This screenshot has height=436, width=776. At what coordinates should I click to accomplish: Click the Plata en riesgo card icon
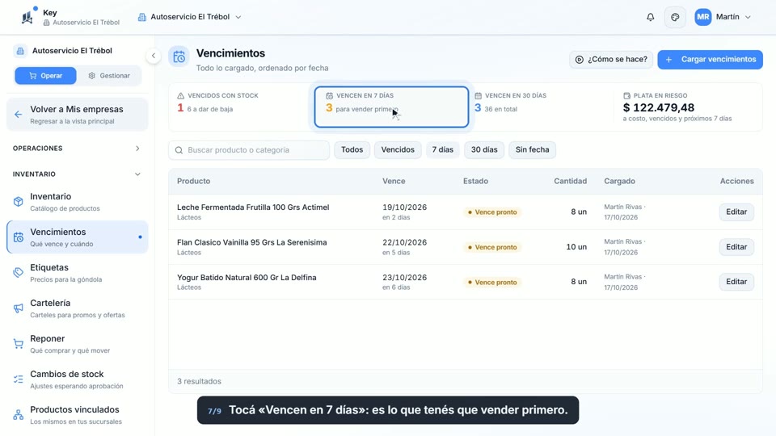coord(626,95)
